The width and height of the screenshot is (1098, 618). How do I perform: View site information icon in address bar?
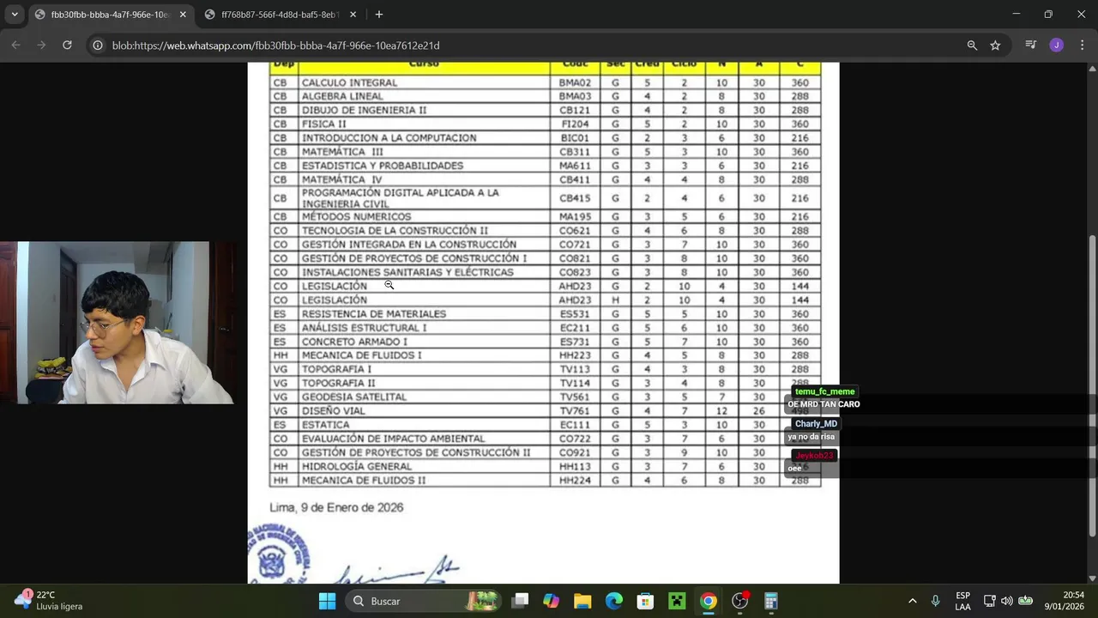(98, 45)
